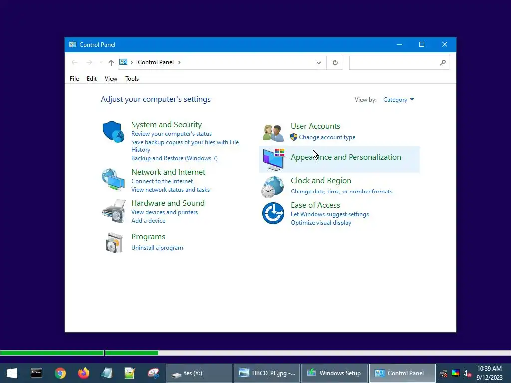This screenshot has width=511, height=383.
Task: Click the Add a device link
Action: pyautogui.click(x=148, y=221)
